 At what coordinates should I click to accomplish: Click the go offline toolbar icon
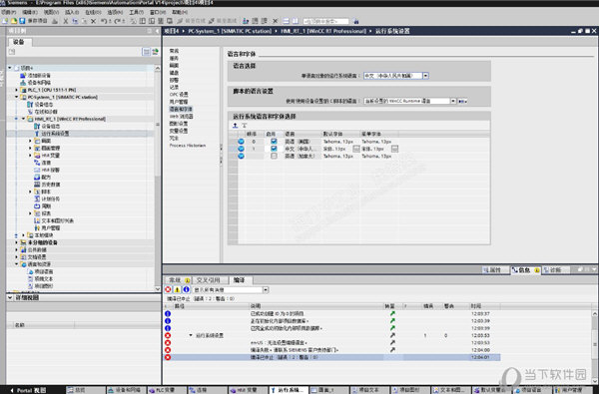212,21
